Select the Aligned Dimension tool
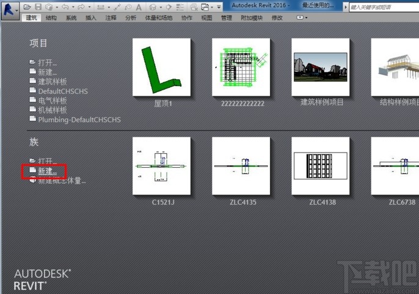Screen dimensions: 419x294 click(117, 7)
